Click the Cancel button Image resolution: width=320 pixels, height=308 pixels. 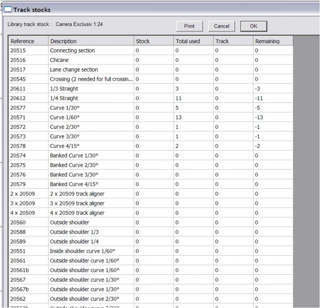coord(222,26)
